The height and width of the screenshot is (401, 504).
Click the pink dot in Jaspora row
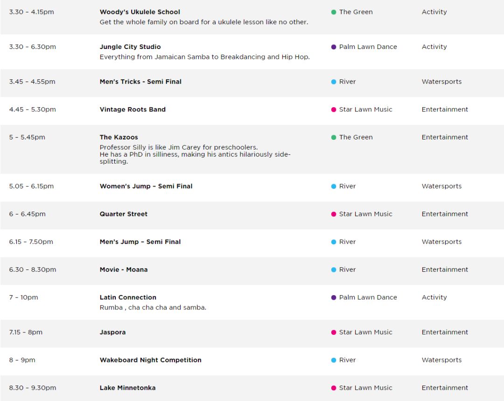click(334, 332)
